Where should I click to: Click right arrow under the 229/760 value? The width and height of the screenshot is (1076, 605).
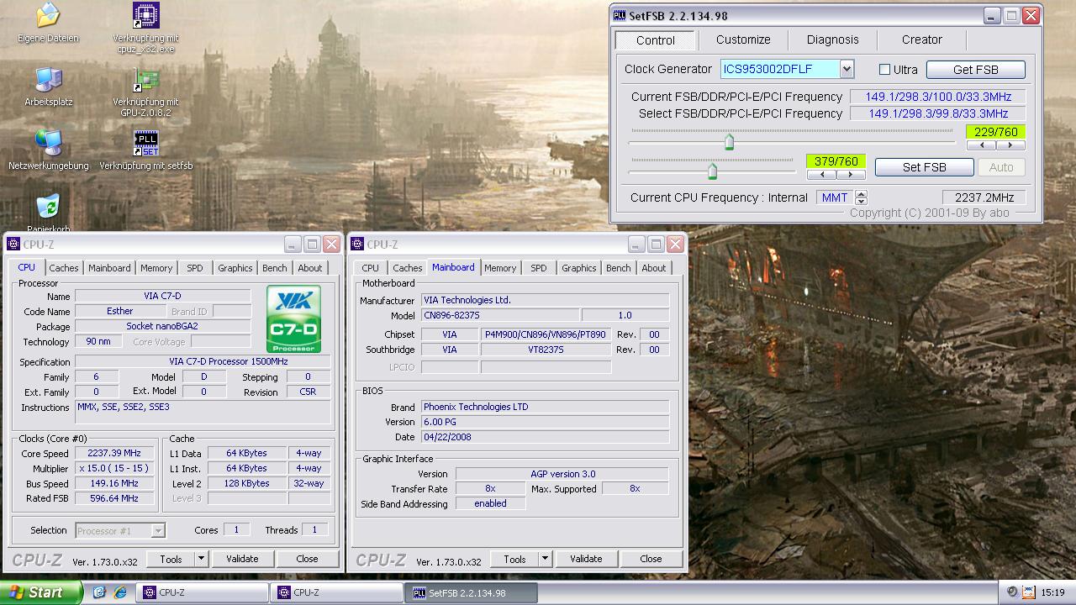tap(1010, 145)
